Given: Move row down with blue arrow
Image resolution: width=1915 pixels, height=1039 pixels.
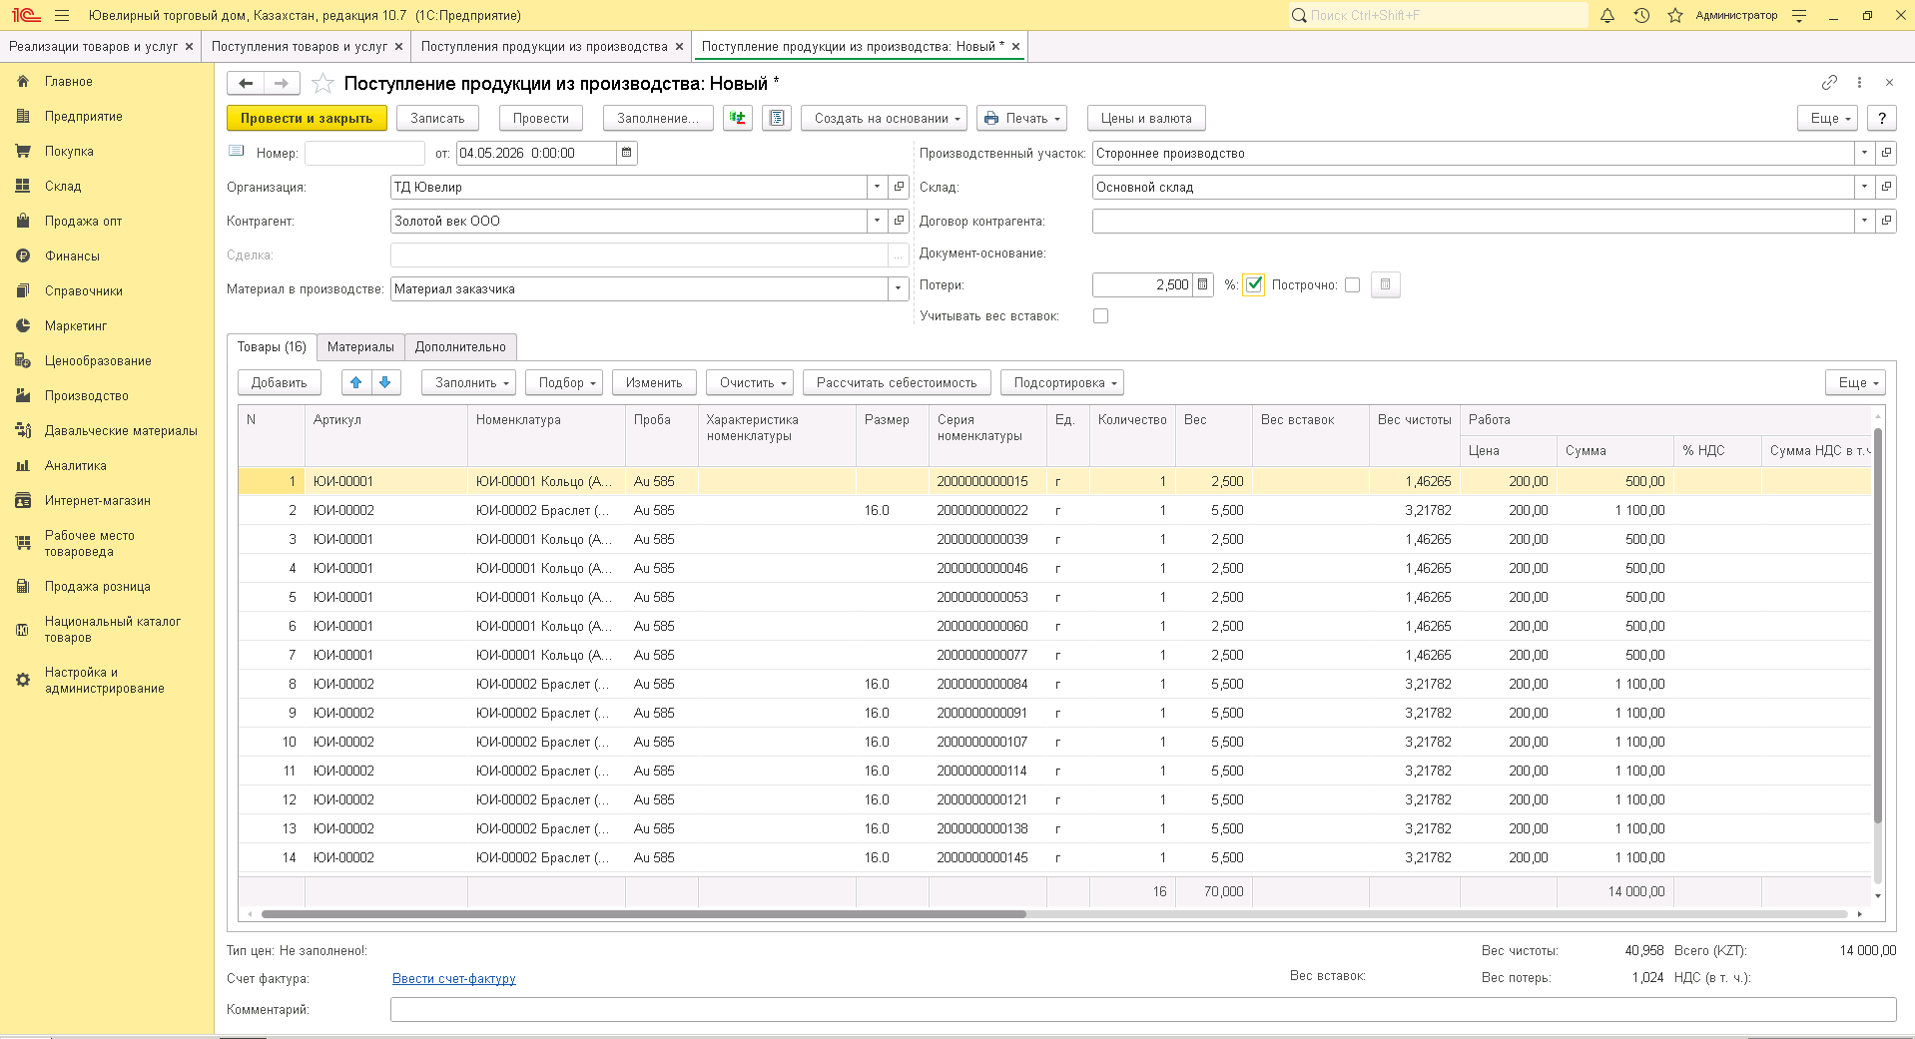Looking at the screenshot, I should [x=385, y=382].
